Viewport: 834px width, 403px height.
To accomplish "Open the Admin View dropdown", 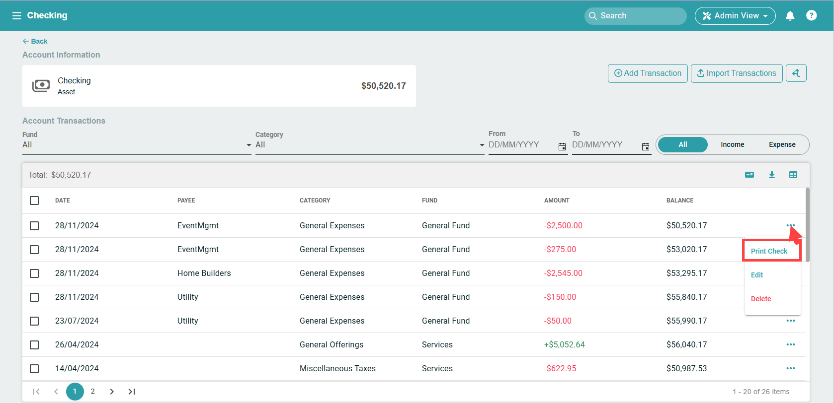I will [735, 16].
